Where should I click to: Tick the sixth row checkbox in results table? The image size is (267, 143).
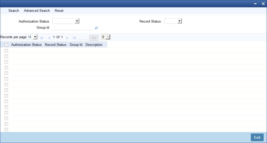6,79
